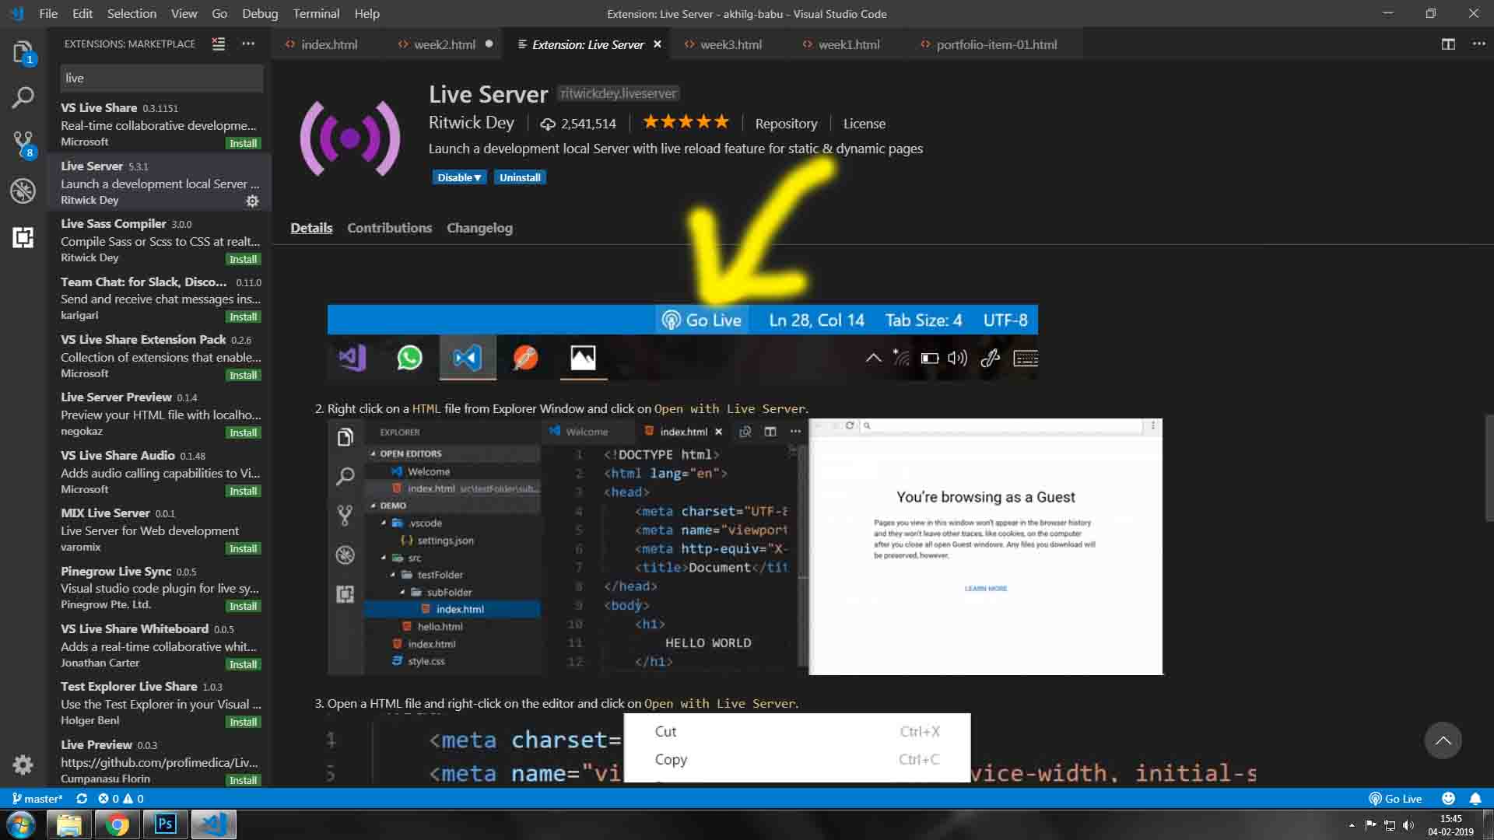Install the Live Sass Compiler extension
The image size is (1494, 840).
coord(243,259)
